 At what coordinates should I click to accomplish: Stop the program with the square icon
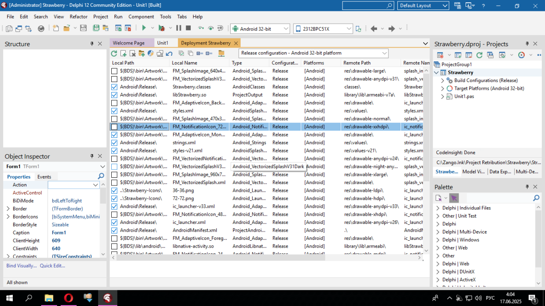(188, 28)
